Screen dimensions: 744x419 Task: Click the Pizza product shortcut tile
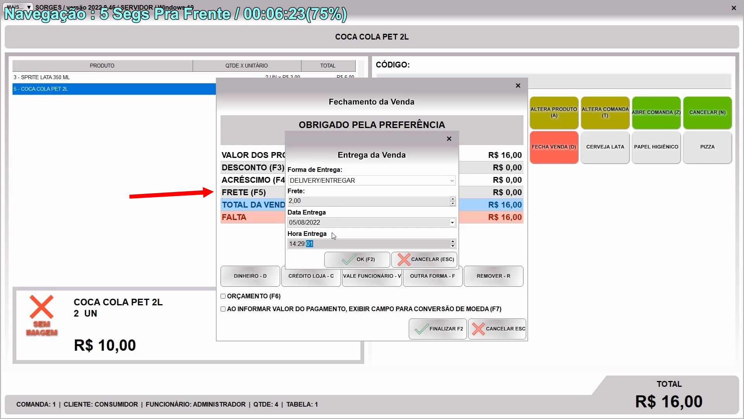click(707, 147)
